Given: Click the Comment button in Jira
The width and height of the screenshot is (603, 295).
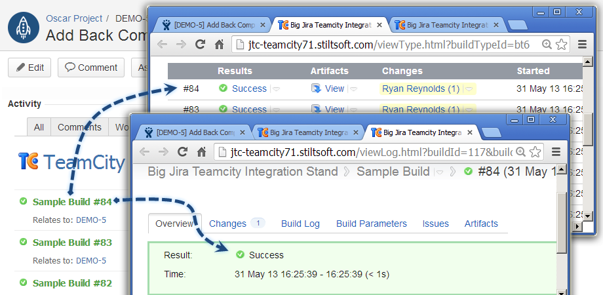Looking at the screenshot, I should [91, 68].
